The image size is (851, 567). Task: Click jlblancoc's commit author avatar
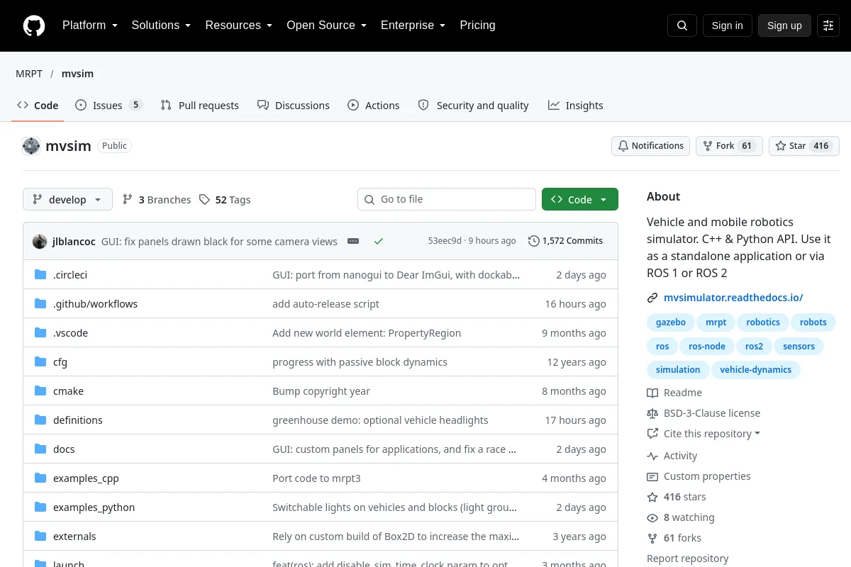pos(40,241)
